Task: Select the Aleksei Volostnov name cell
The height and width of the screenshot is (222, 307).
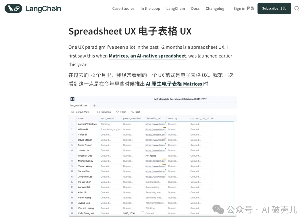Action: (x=87, y=124)
